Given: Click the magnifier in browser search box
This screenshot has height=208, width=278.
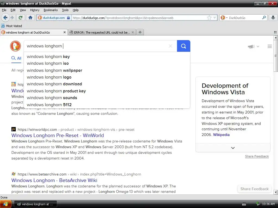Looking at the screenshot, I should [x=264, y=18].
